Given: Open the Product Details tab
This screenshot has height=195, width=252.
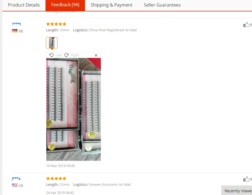Looking at the screenshot, I should pyautogui.click(x=24, y=5).
